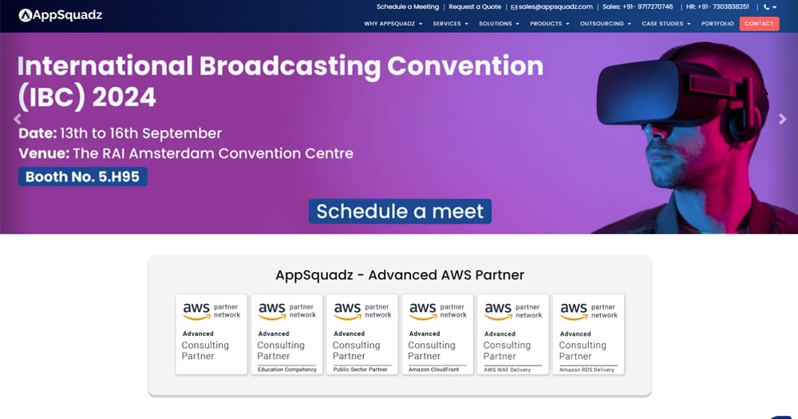798x419 pixels.
Task: Call the Sales phone number link
Action: point(638,6)
